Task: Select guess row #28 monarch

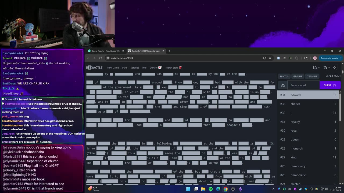Action: point(308,148)
